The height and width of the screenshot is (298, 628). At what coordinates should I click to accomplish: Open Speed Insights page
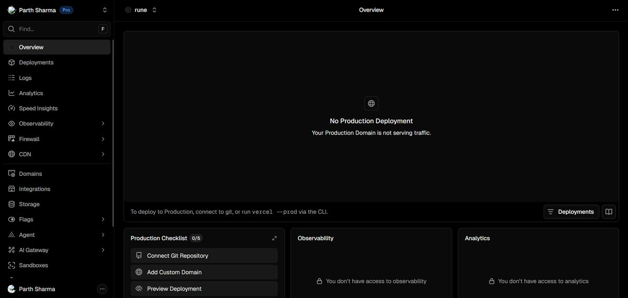coord(57,108)
